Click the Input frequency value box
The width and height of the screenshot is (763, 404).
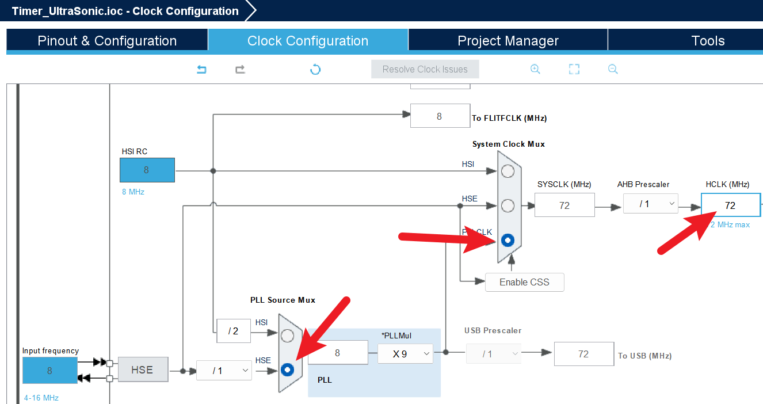coord(49,371)
